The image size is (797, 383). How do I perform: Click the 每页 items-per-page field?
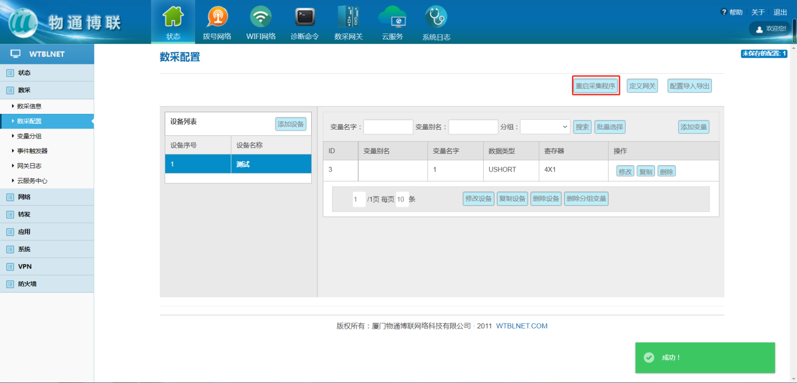coord(402,199)
